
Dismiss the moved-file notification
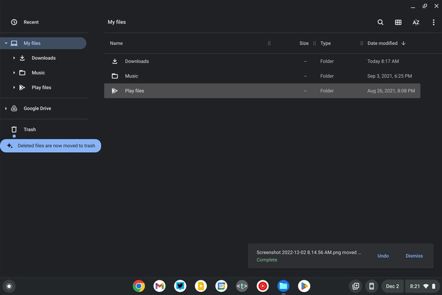point(414,256)
